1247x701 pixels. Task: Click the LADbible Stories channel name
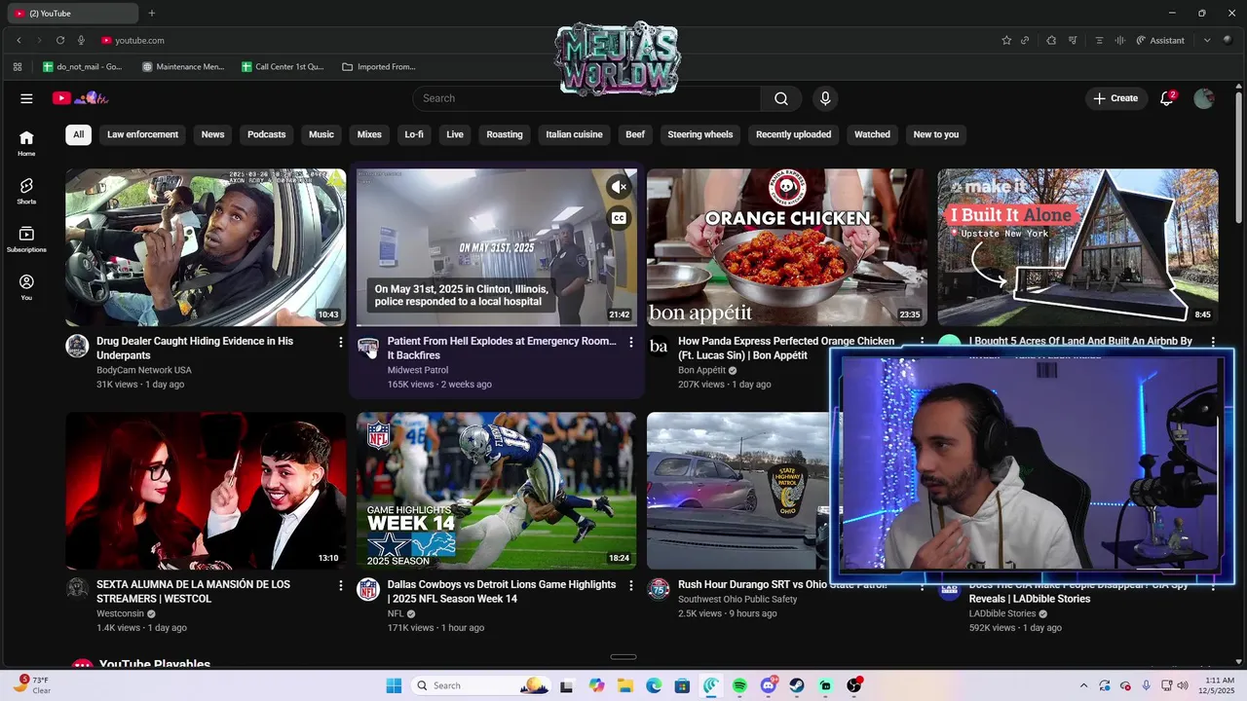pyautogui.click(x=1002, y=613)
